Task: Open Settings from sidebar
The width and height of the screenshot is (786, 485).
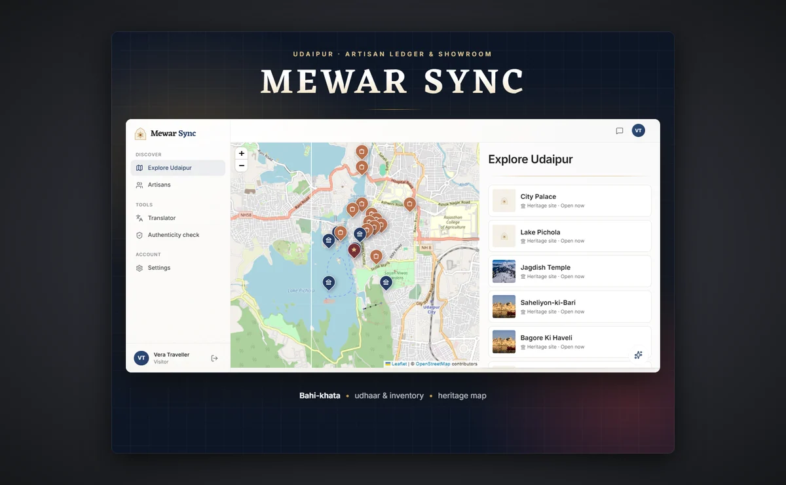Action: pyautogui.click(x=178, y=268)
